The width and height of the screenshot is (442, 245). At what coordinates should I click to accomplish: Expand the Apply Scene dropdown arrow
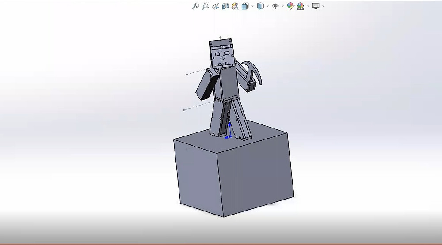(308, 6)
